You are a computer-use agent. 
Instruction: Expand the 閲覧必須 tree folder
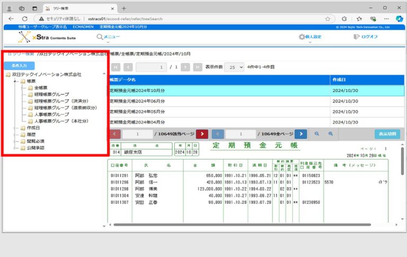click(15, 141)
